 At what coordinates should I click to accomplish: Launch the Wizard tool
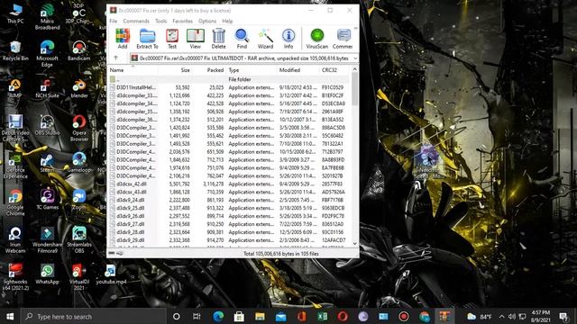pyautogui.click(x=265, y=39)
